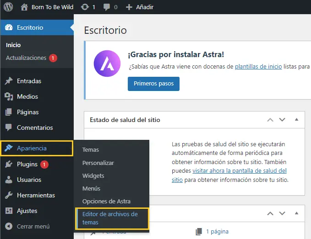Move the lower dashboard panel down
Screen dimensions: 311x239
(282, 213)
